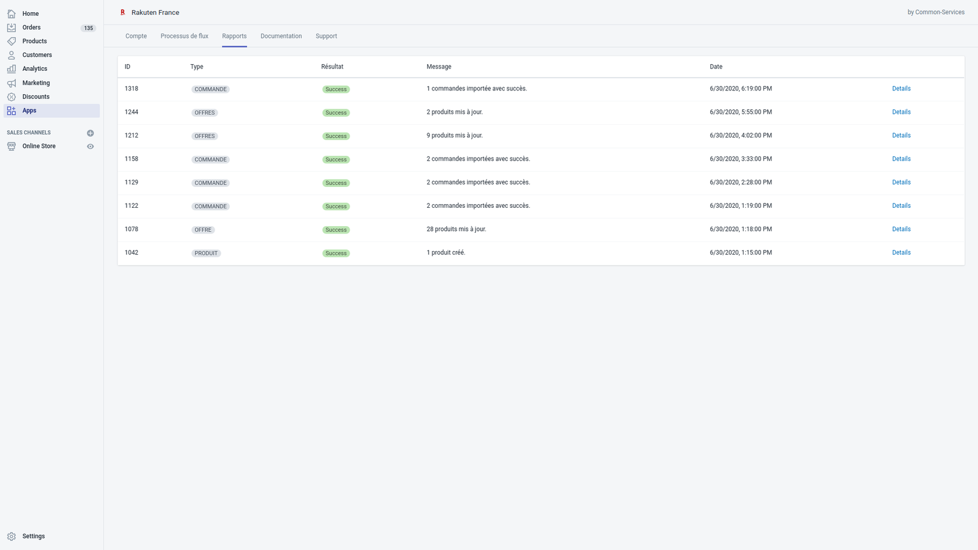This screenshot has width=978, height=550.
Task: Open Details for report 1078
Action: pos(901,229)
